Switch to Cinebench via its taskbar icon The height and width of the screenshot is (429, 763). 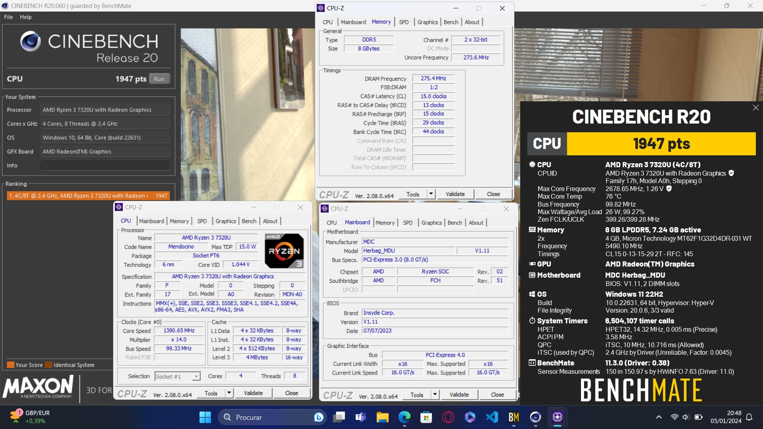(x=536, y=417)
